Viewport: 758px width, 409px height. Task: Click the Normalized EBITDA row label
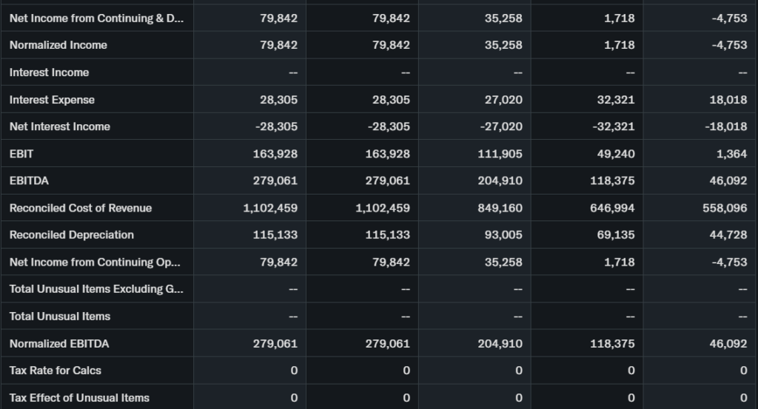coord(59,343)
